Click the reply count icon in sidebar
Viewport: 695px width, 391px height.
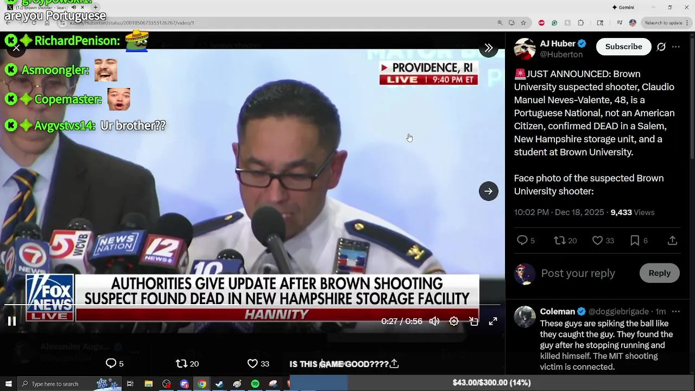pyautogui.click(x=522, y=241)
